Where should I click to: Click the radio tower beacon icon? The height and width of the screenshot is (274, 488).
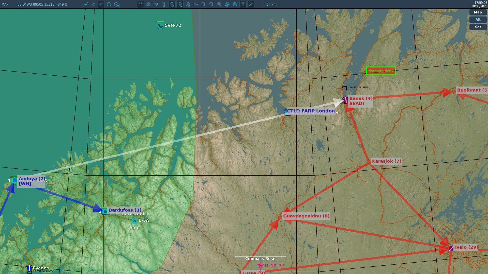[164, 4]
